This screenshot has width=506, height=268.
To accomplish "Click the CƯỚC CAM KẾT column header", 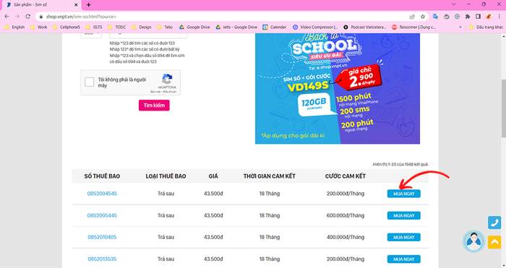I will 346,176.
